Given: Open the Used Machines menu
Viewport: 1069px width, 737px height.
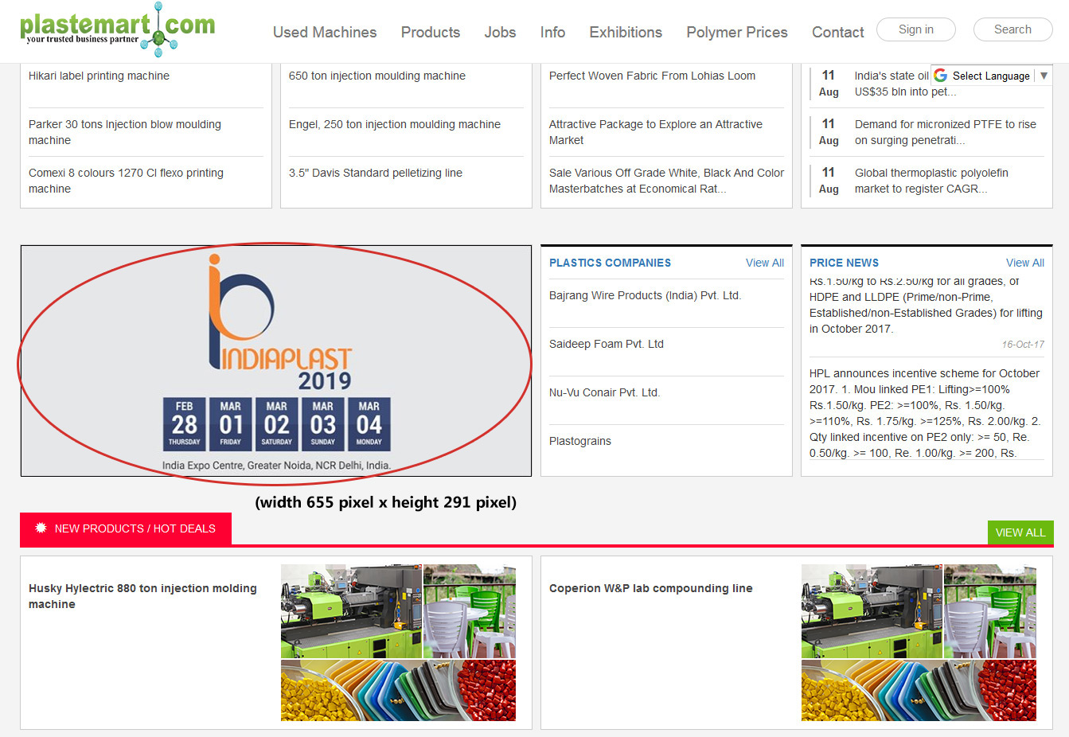Looking at the screenshot, I should point(325,33).
